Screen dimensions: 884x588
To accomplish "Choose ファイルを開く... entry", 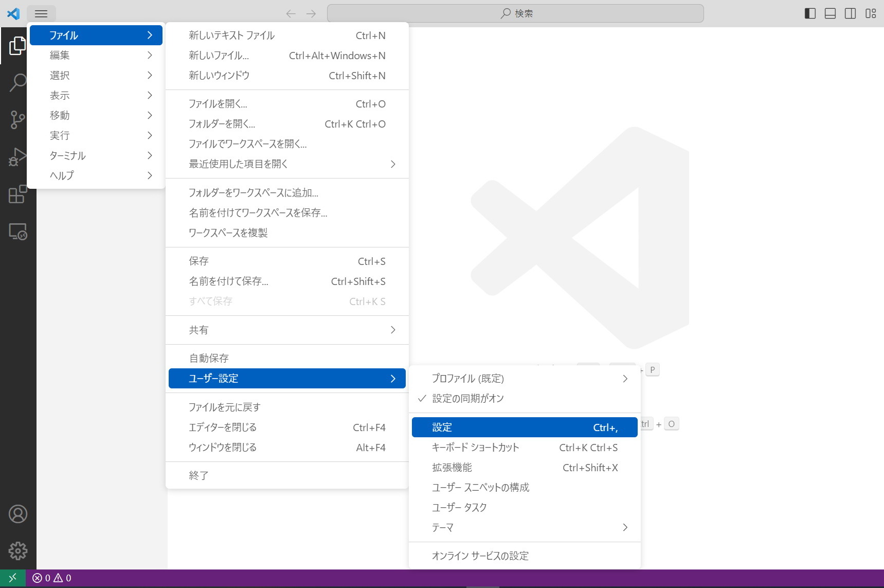I will tap(287, 104).
